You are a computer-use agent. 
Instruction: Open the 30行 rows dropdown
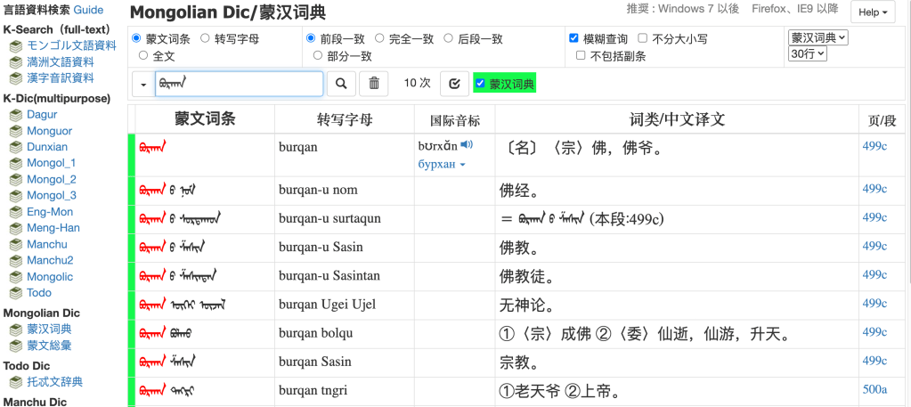[x=808, y=54]
